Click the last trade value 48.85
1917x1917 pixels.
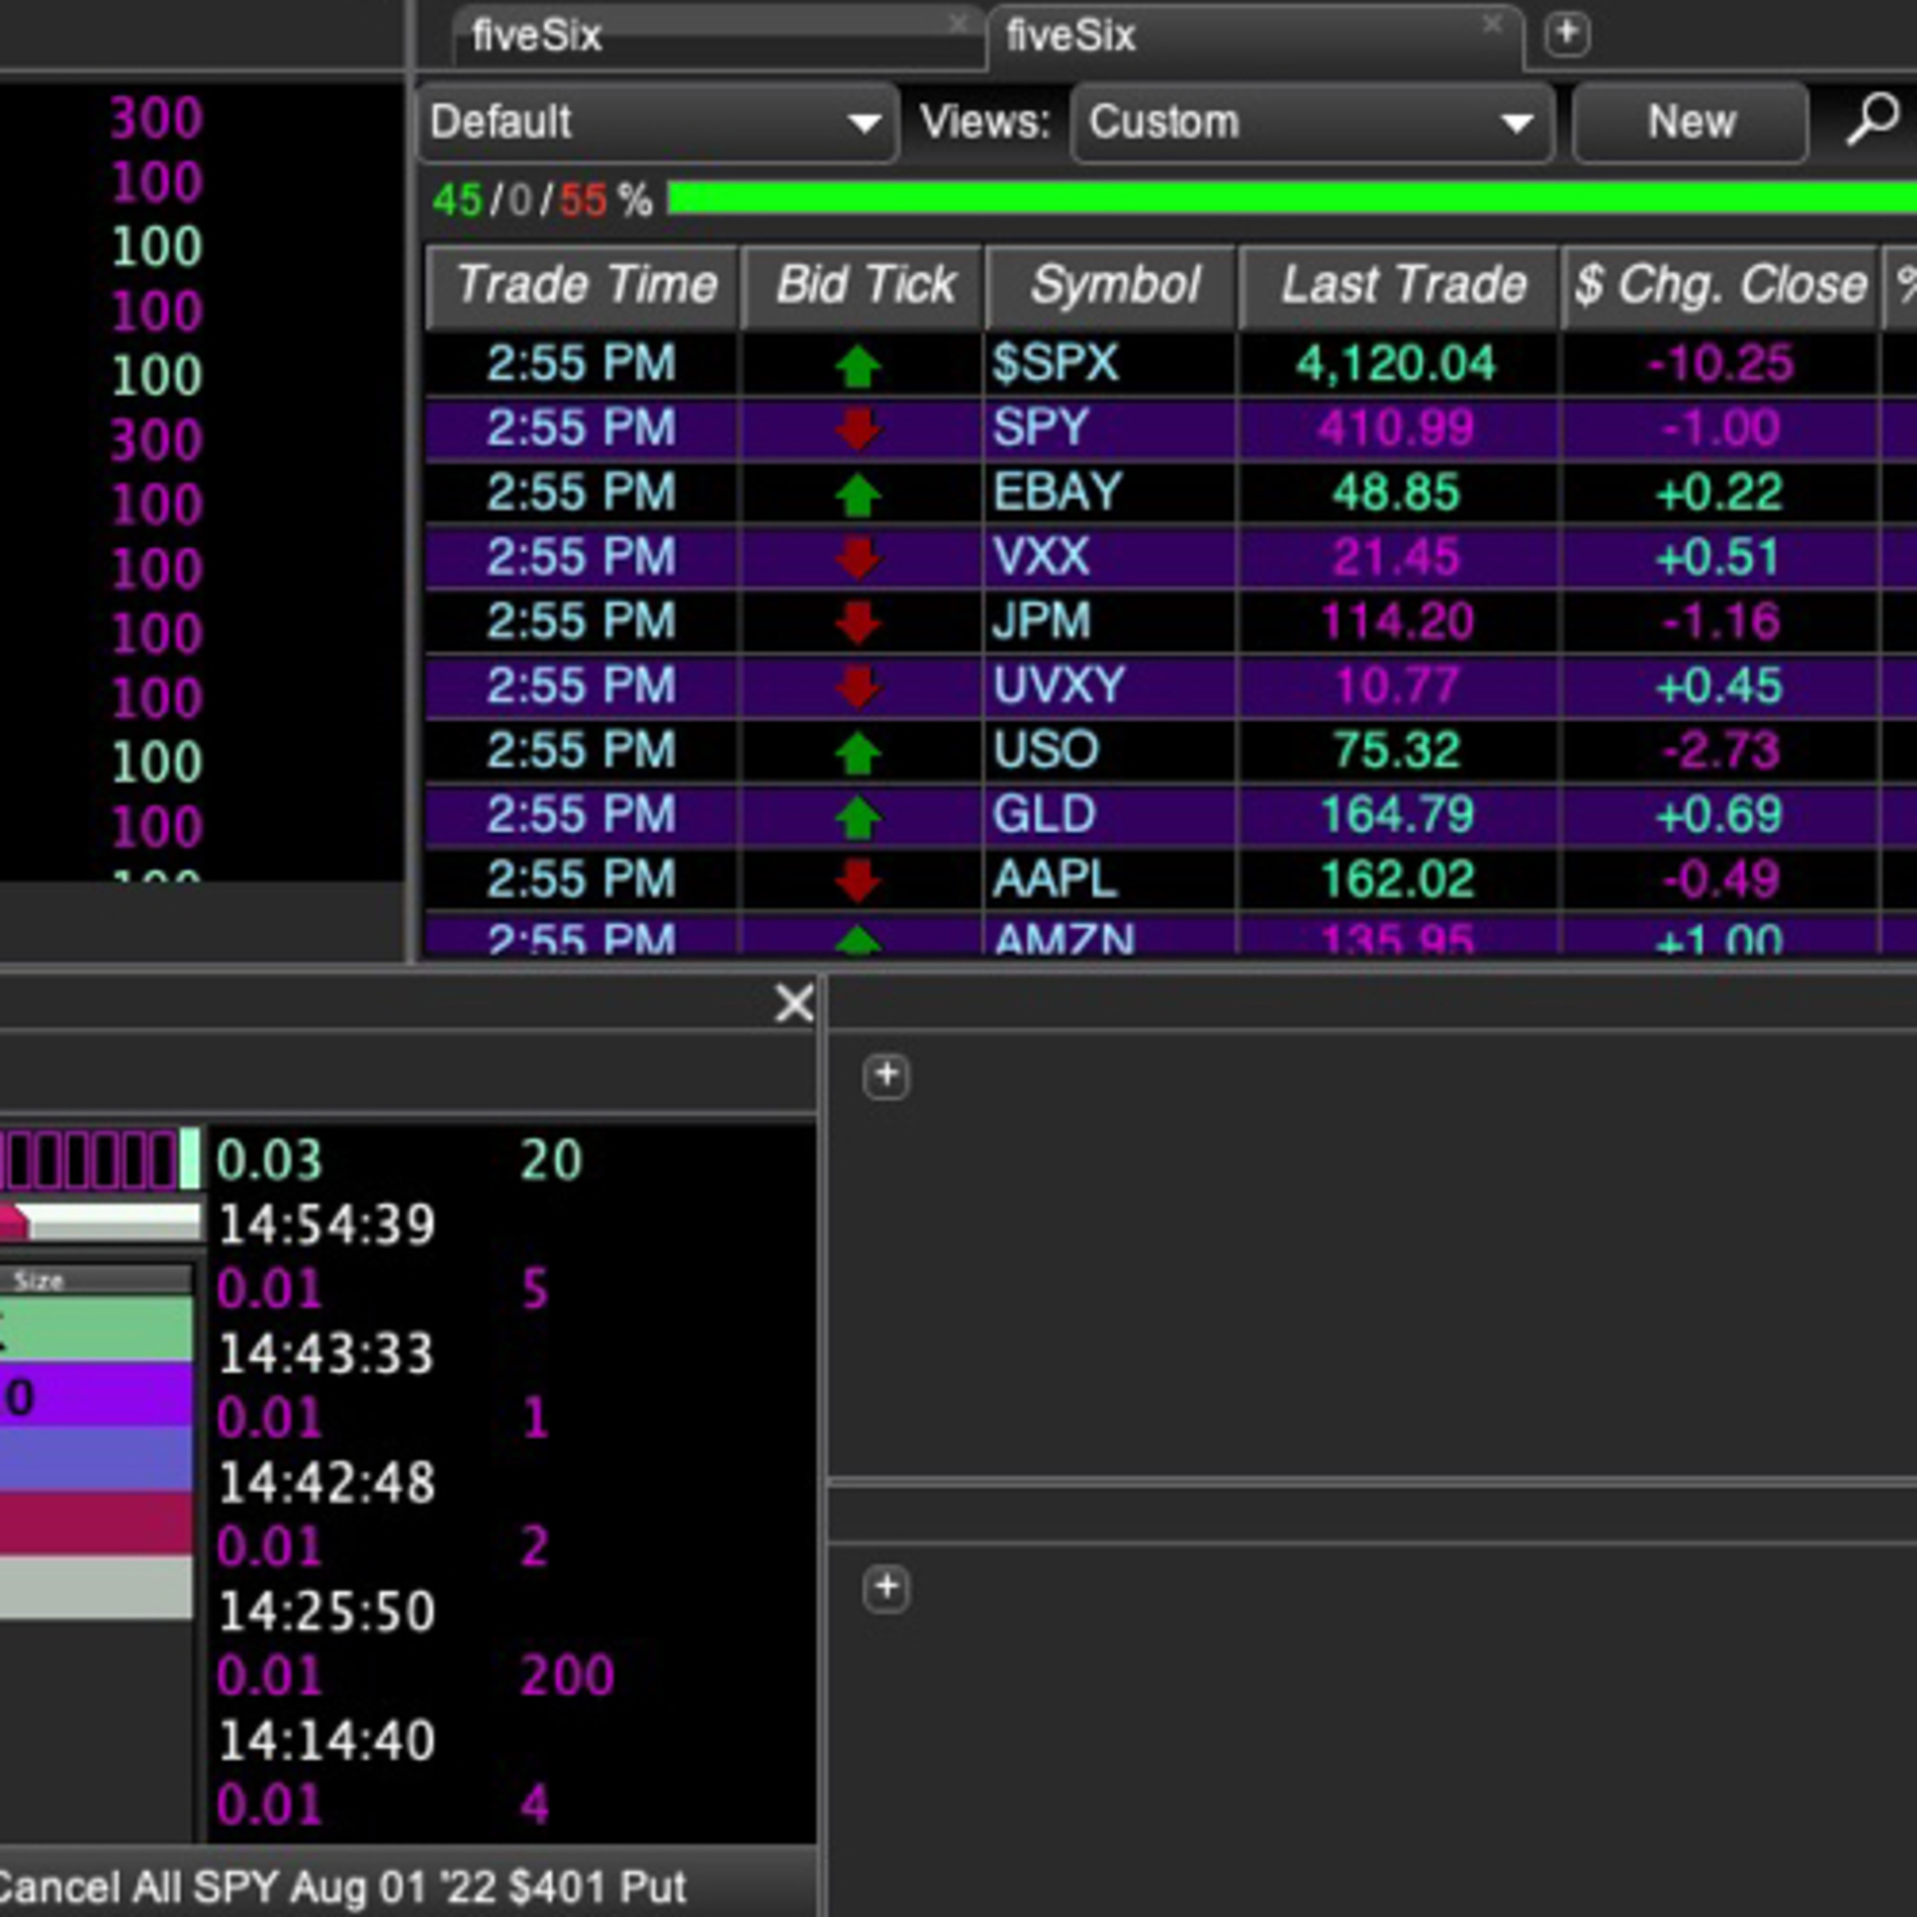coord(1396,493)
